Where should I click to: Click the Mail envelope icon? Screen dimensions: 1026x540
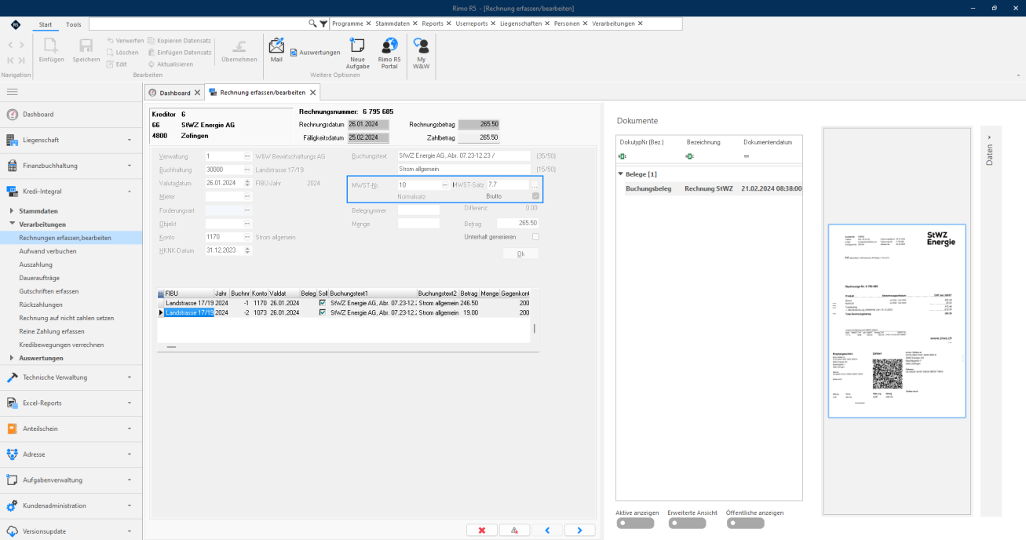276,46
